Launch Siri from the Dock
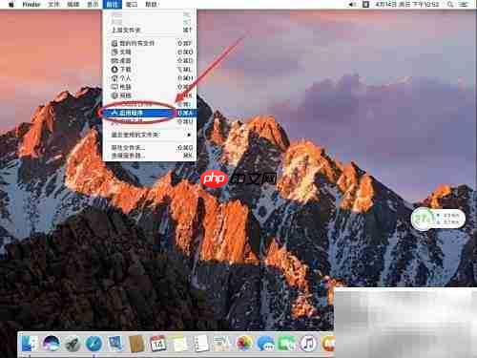 51,344
